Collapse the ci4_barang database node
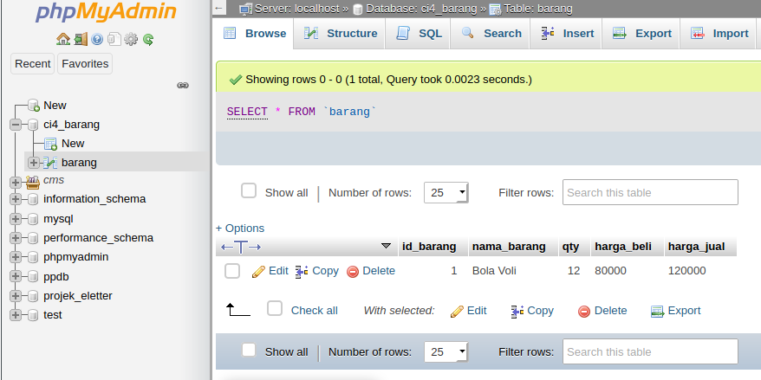761x380 pixels. [16, 125]
